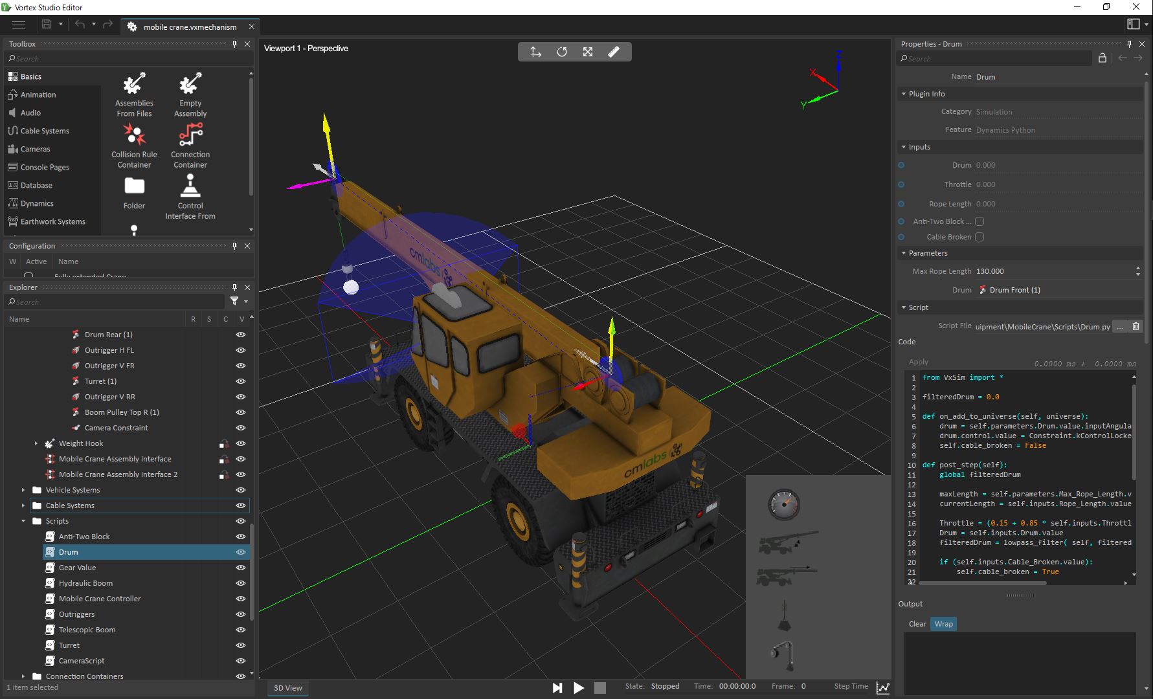Pick Connection Container toolbox item
The width and height of the screenshot is (1153, 699).
point(190,146)
